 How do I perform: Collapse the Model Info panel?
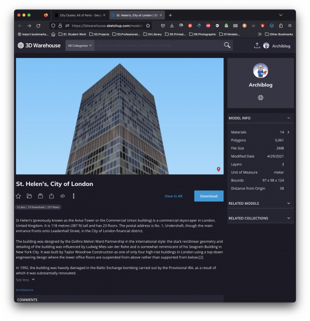pyautogui.click(x=289, y=118)
